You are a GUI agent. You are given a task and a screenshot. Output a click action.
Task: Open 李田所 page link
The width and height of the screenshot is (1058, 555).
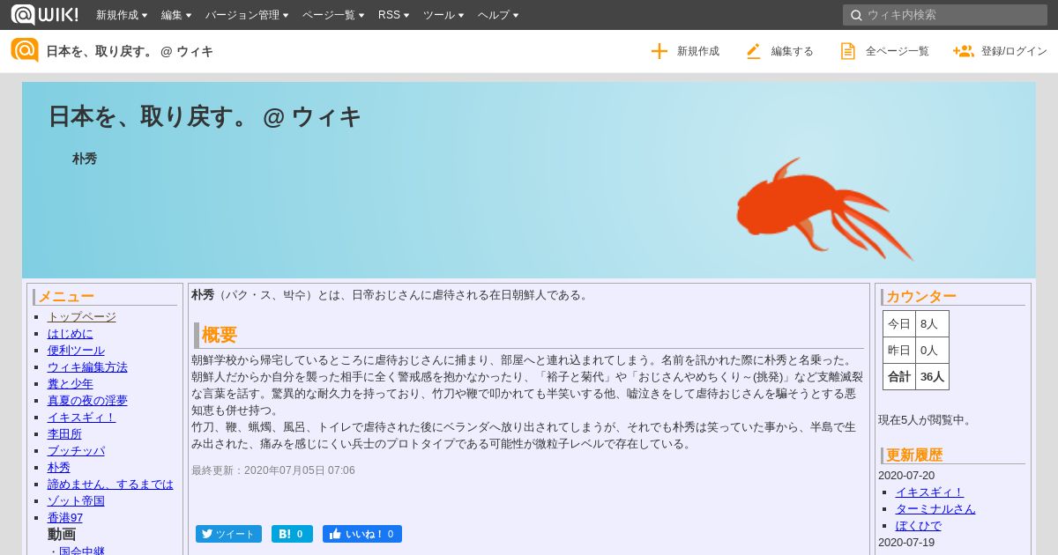[x=64, y=433]
